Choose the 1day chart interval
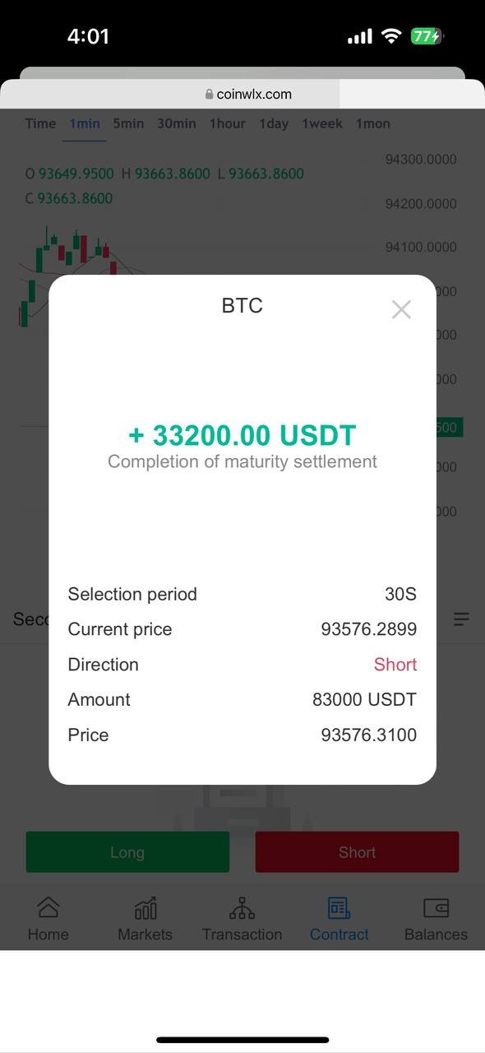 [274, 123]
